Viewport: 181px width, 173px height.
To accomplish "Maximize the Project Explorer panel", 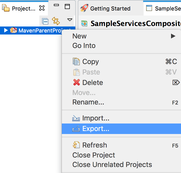I will [x=67, y=6].
